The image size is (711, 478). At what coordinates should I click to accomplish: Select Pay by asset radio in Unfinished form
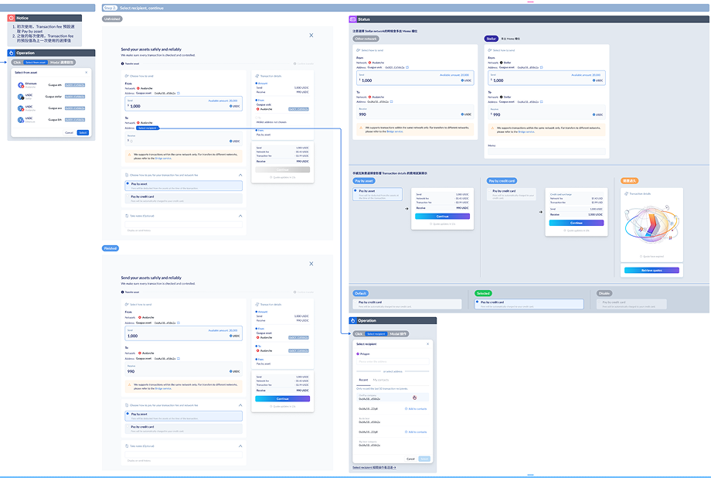point(128,184)
